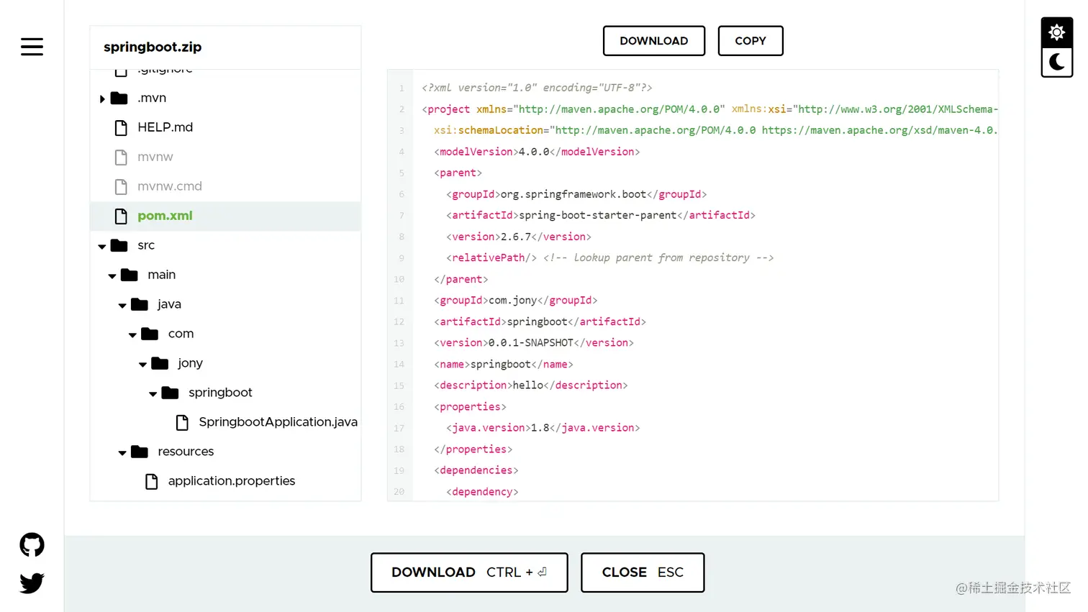Click the java.version 1.8 code line
This screenshot has width=1088, height=612.
(x=543, y=428)
